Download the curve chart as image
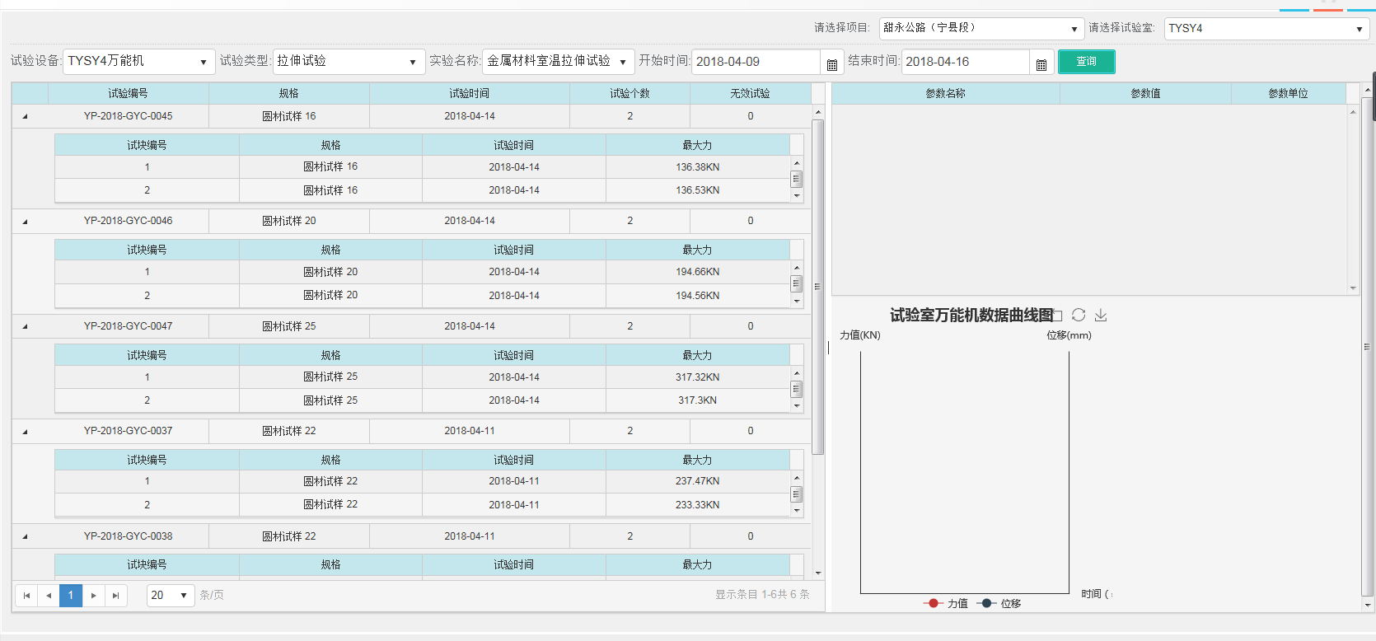 pyautogui.click(x=1101, y=315)
